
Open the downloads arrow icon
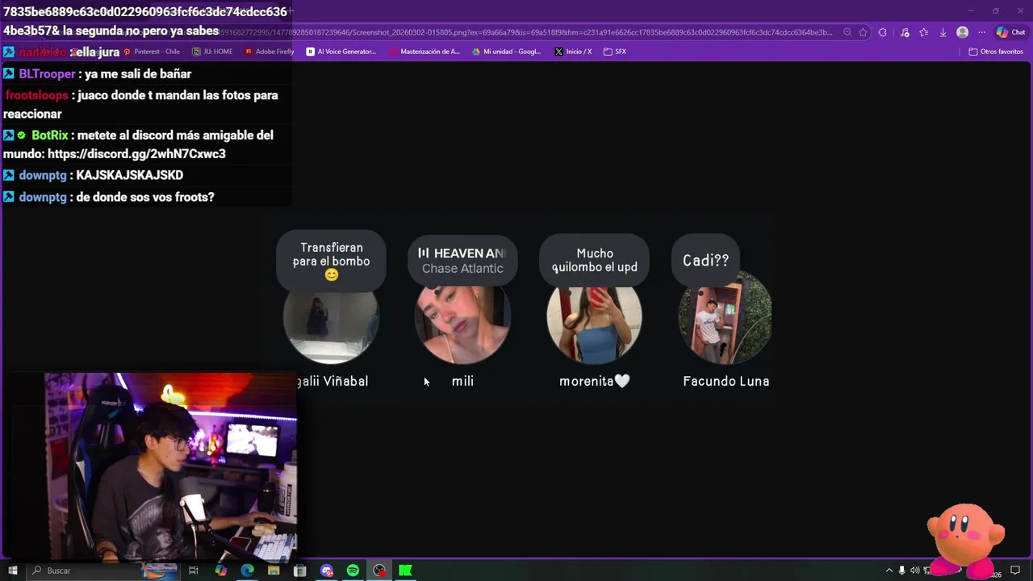point(943,32)
